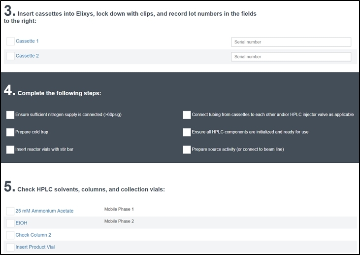Click the Check Column 2 link
Image resolution: width=360 pixels, height=255 pixels.
coord(33,235)
